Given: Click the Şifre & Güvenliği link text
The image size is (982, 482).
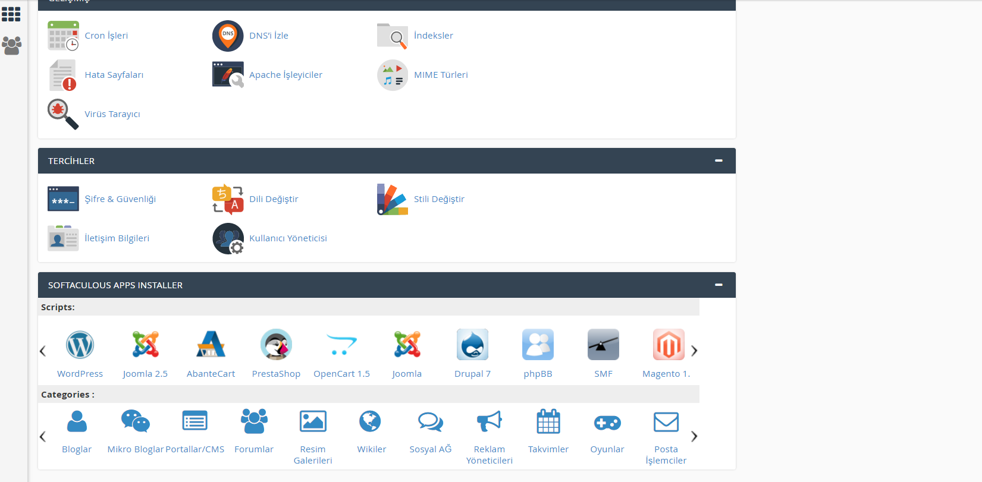Looking at the screenshot, I should pos(120,199).
